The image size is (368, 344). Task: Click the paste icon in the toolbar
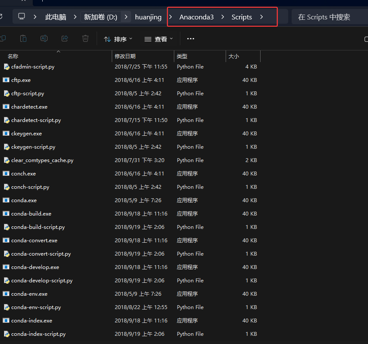(23, 38)
